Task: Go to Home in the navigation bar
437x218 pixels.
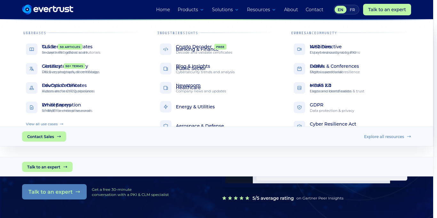Action: pos(163,10)
